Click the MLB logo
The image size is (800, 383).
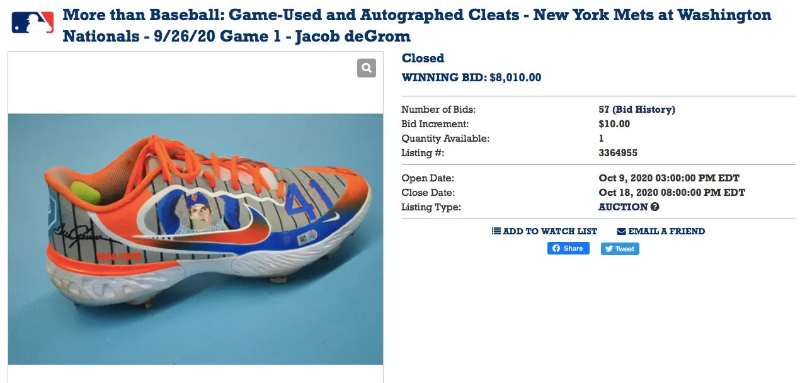click(x=32, y=23)
